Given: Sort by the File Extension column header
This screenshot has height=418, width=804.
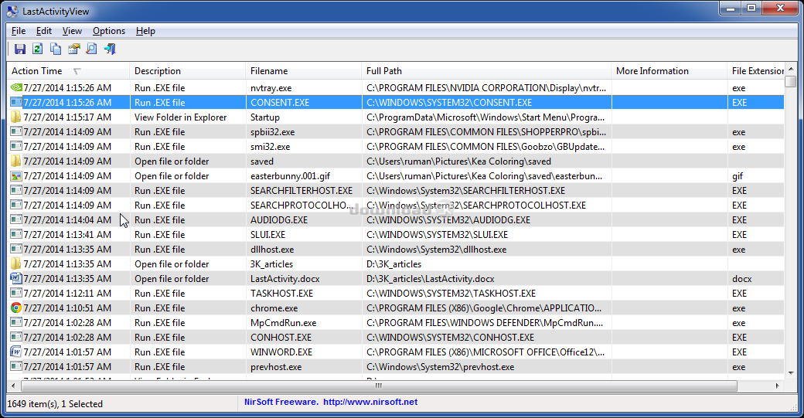Looking at the screenshot, I should pos(756,70).
